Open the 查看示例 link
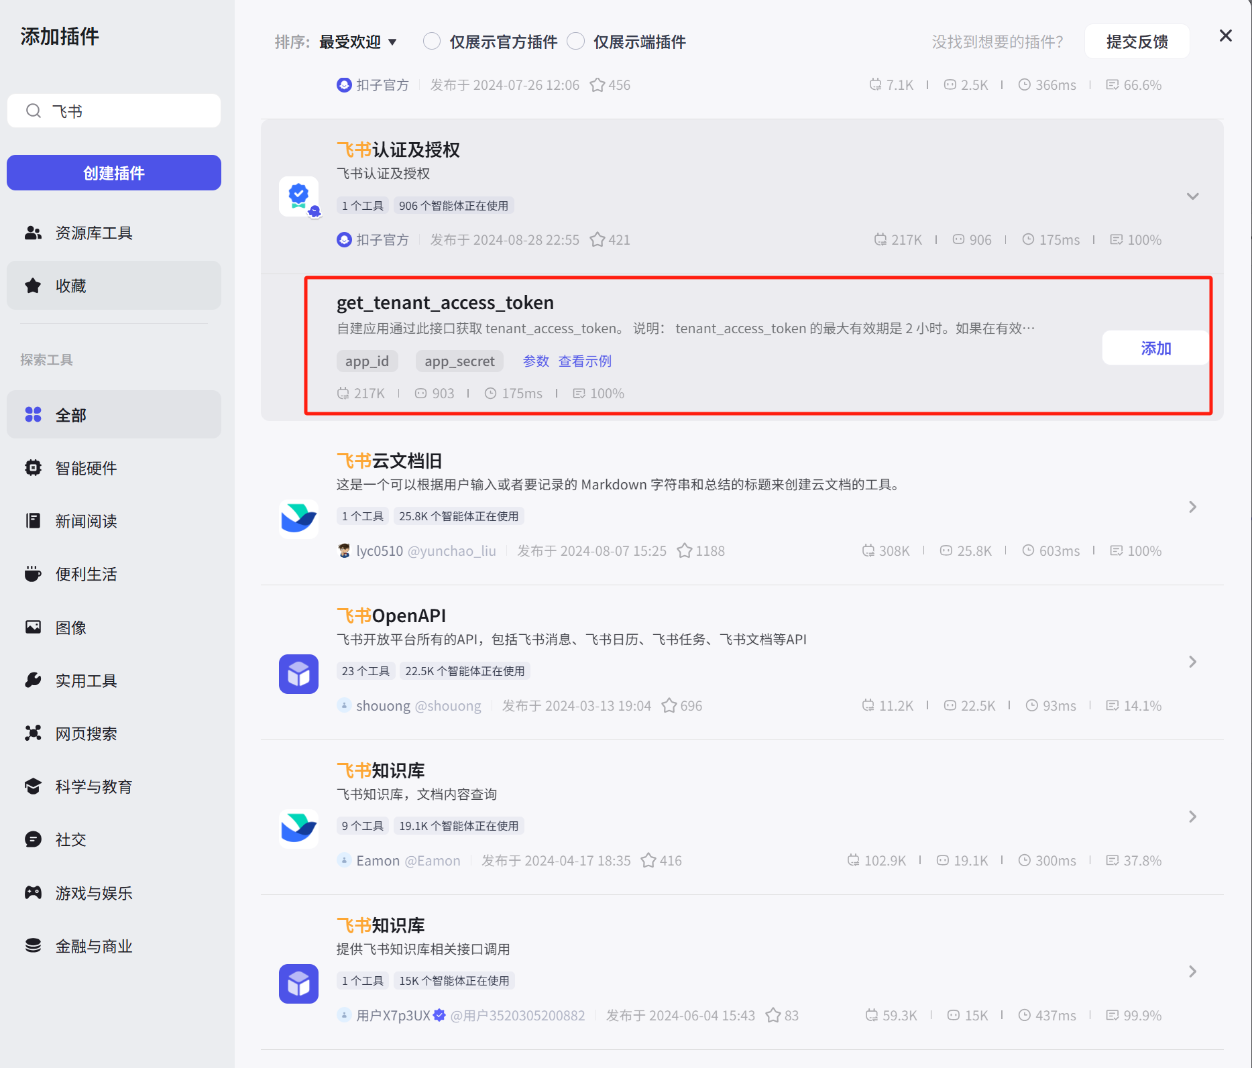This screenshot has width=1252, height=1068. point(585,361)
